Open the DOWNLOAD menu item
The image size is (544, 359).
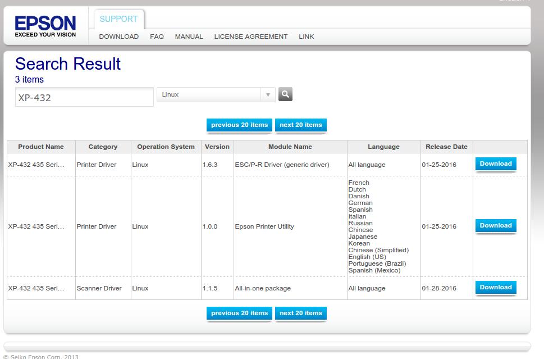coord(118,37)
